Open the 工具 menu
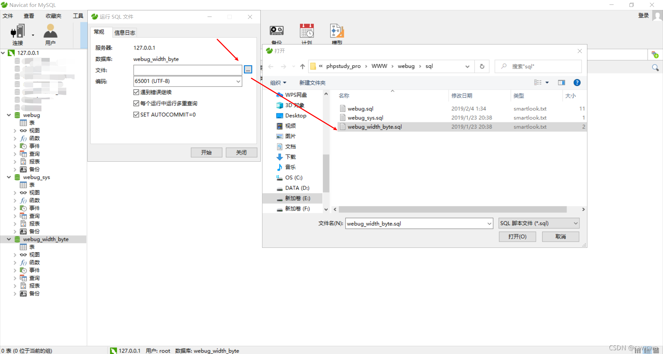 coord(78,16)
